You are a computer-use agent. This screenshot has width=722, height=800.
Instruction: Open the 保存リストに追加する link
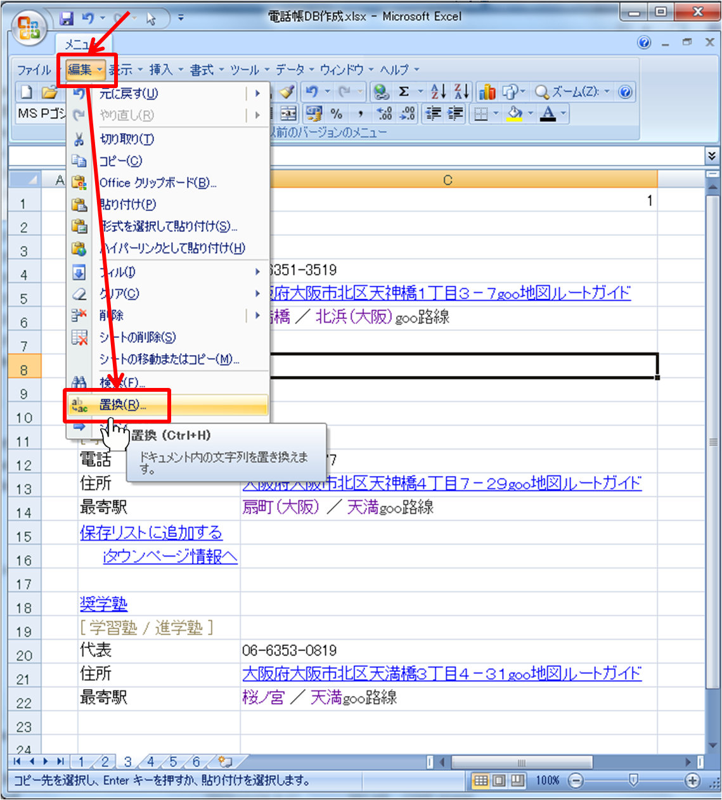pyautogui.click(x=151, y=532)
